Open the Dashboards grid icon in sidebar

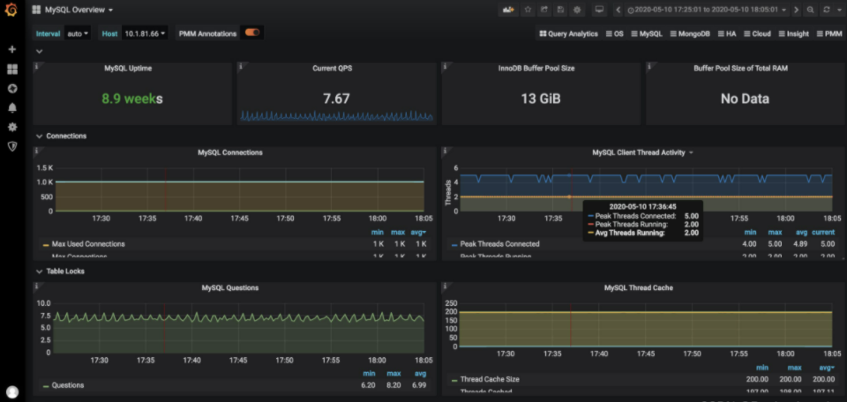[x=11, y=69]
